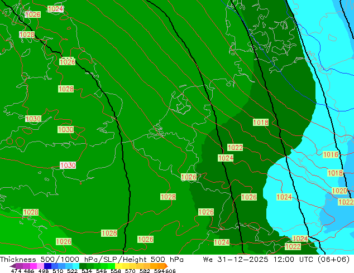Click the map title 'Thickness 500/1000 hPa/SLP/Height 500 hPa'
The height and width of the screenshot is (273, 354).
92,260
